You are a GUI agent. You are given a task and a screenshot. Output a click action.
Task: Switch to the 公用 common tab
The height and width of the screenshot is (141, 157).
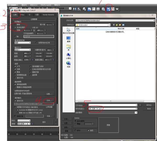click(15, 15)
